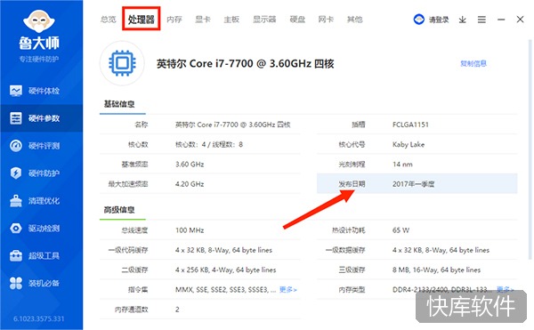Select 硬件参数 sidebar item
The image size is (534, 330).
tap(41, 118)
